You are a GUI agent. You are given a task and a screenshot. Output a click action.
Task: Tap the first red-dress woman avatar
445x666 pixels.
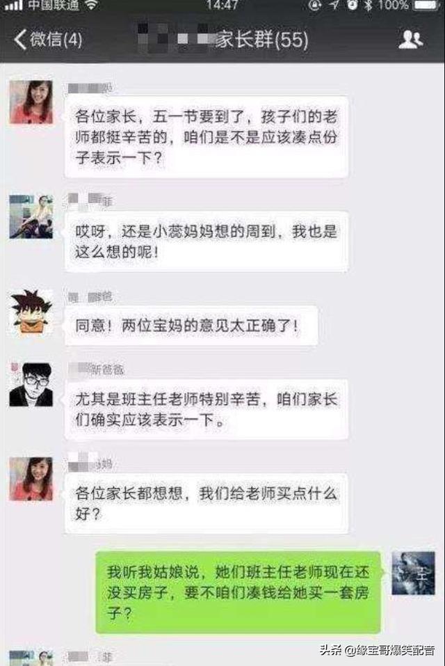click(31, 102)
